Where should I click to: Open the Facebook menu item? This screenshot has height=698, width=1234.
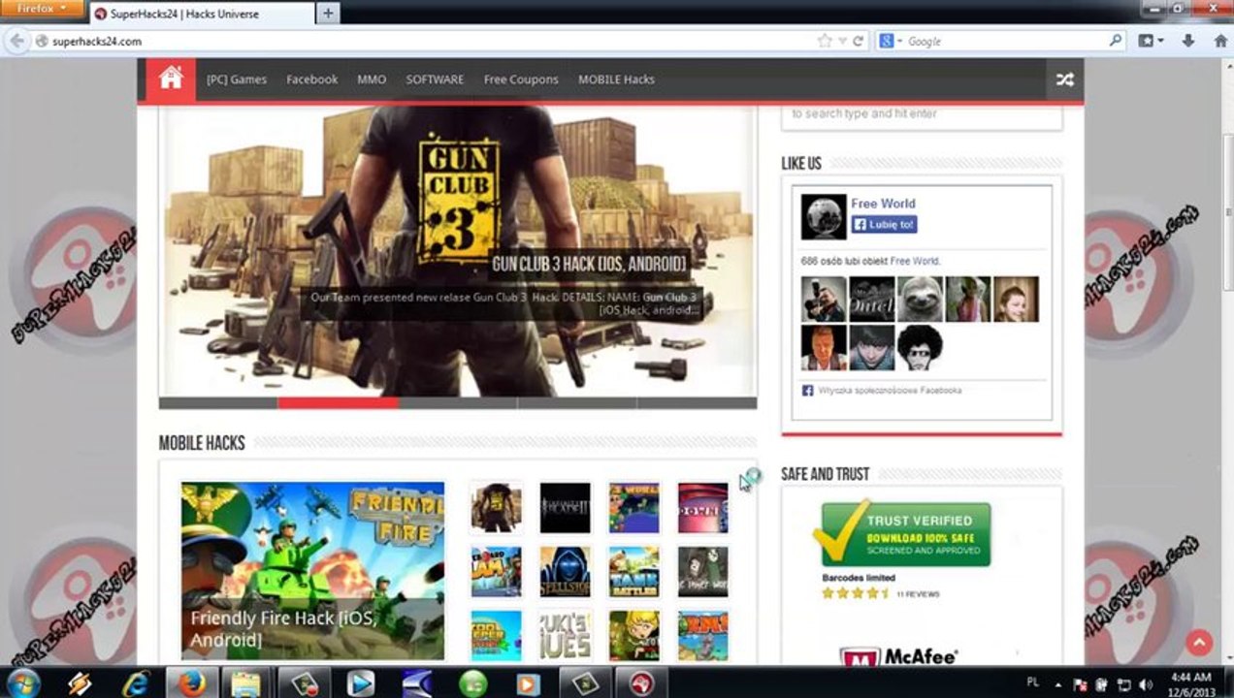click(311, 79)
